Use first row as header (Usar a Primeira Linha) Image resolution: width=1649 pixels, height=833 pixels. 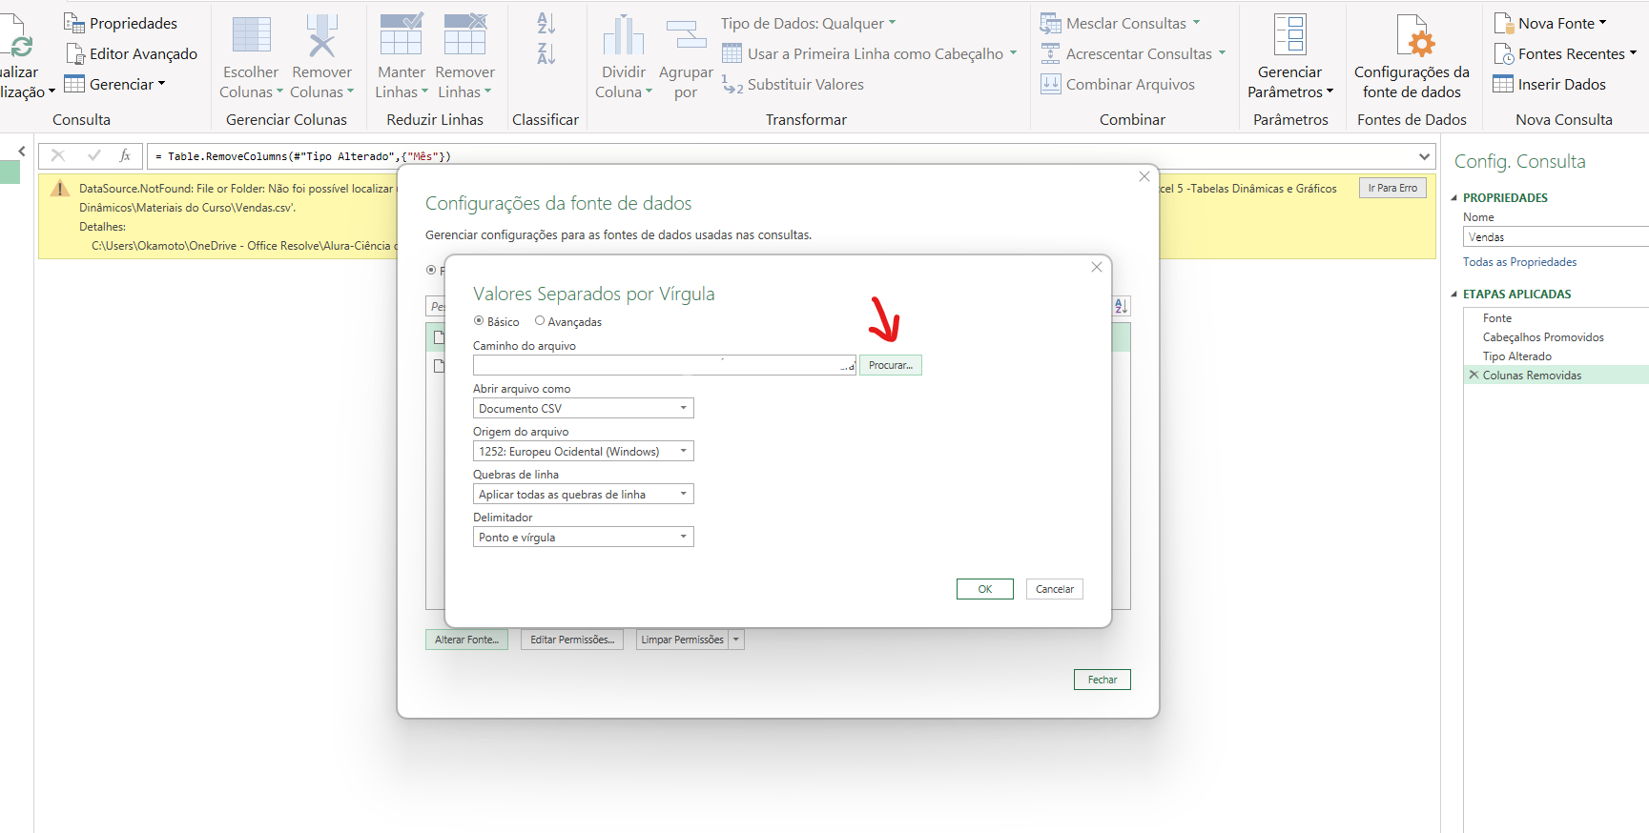pos(869,53)
